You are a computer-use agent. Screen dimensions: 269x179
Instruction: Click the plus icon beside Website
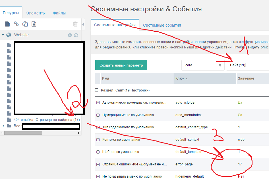pos(70,35)
